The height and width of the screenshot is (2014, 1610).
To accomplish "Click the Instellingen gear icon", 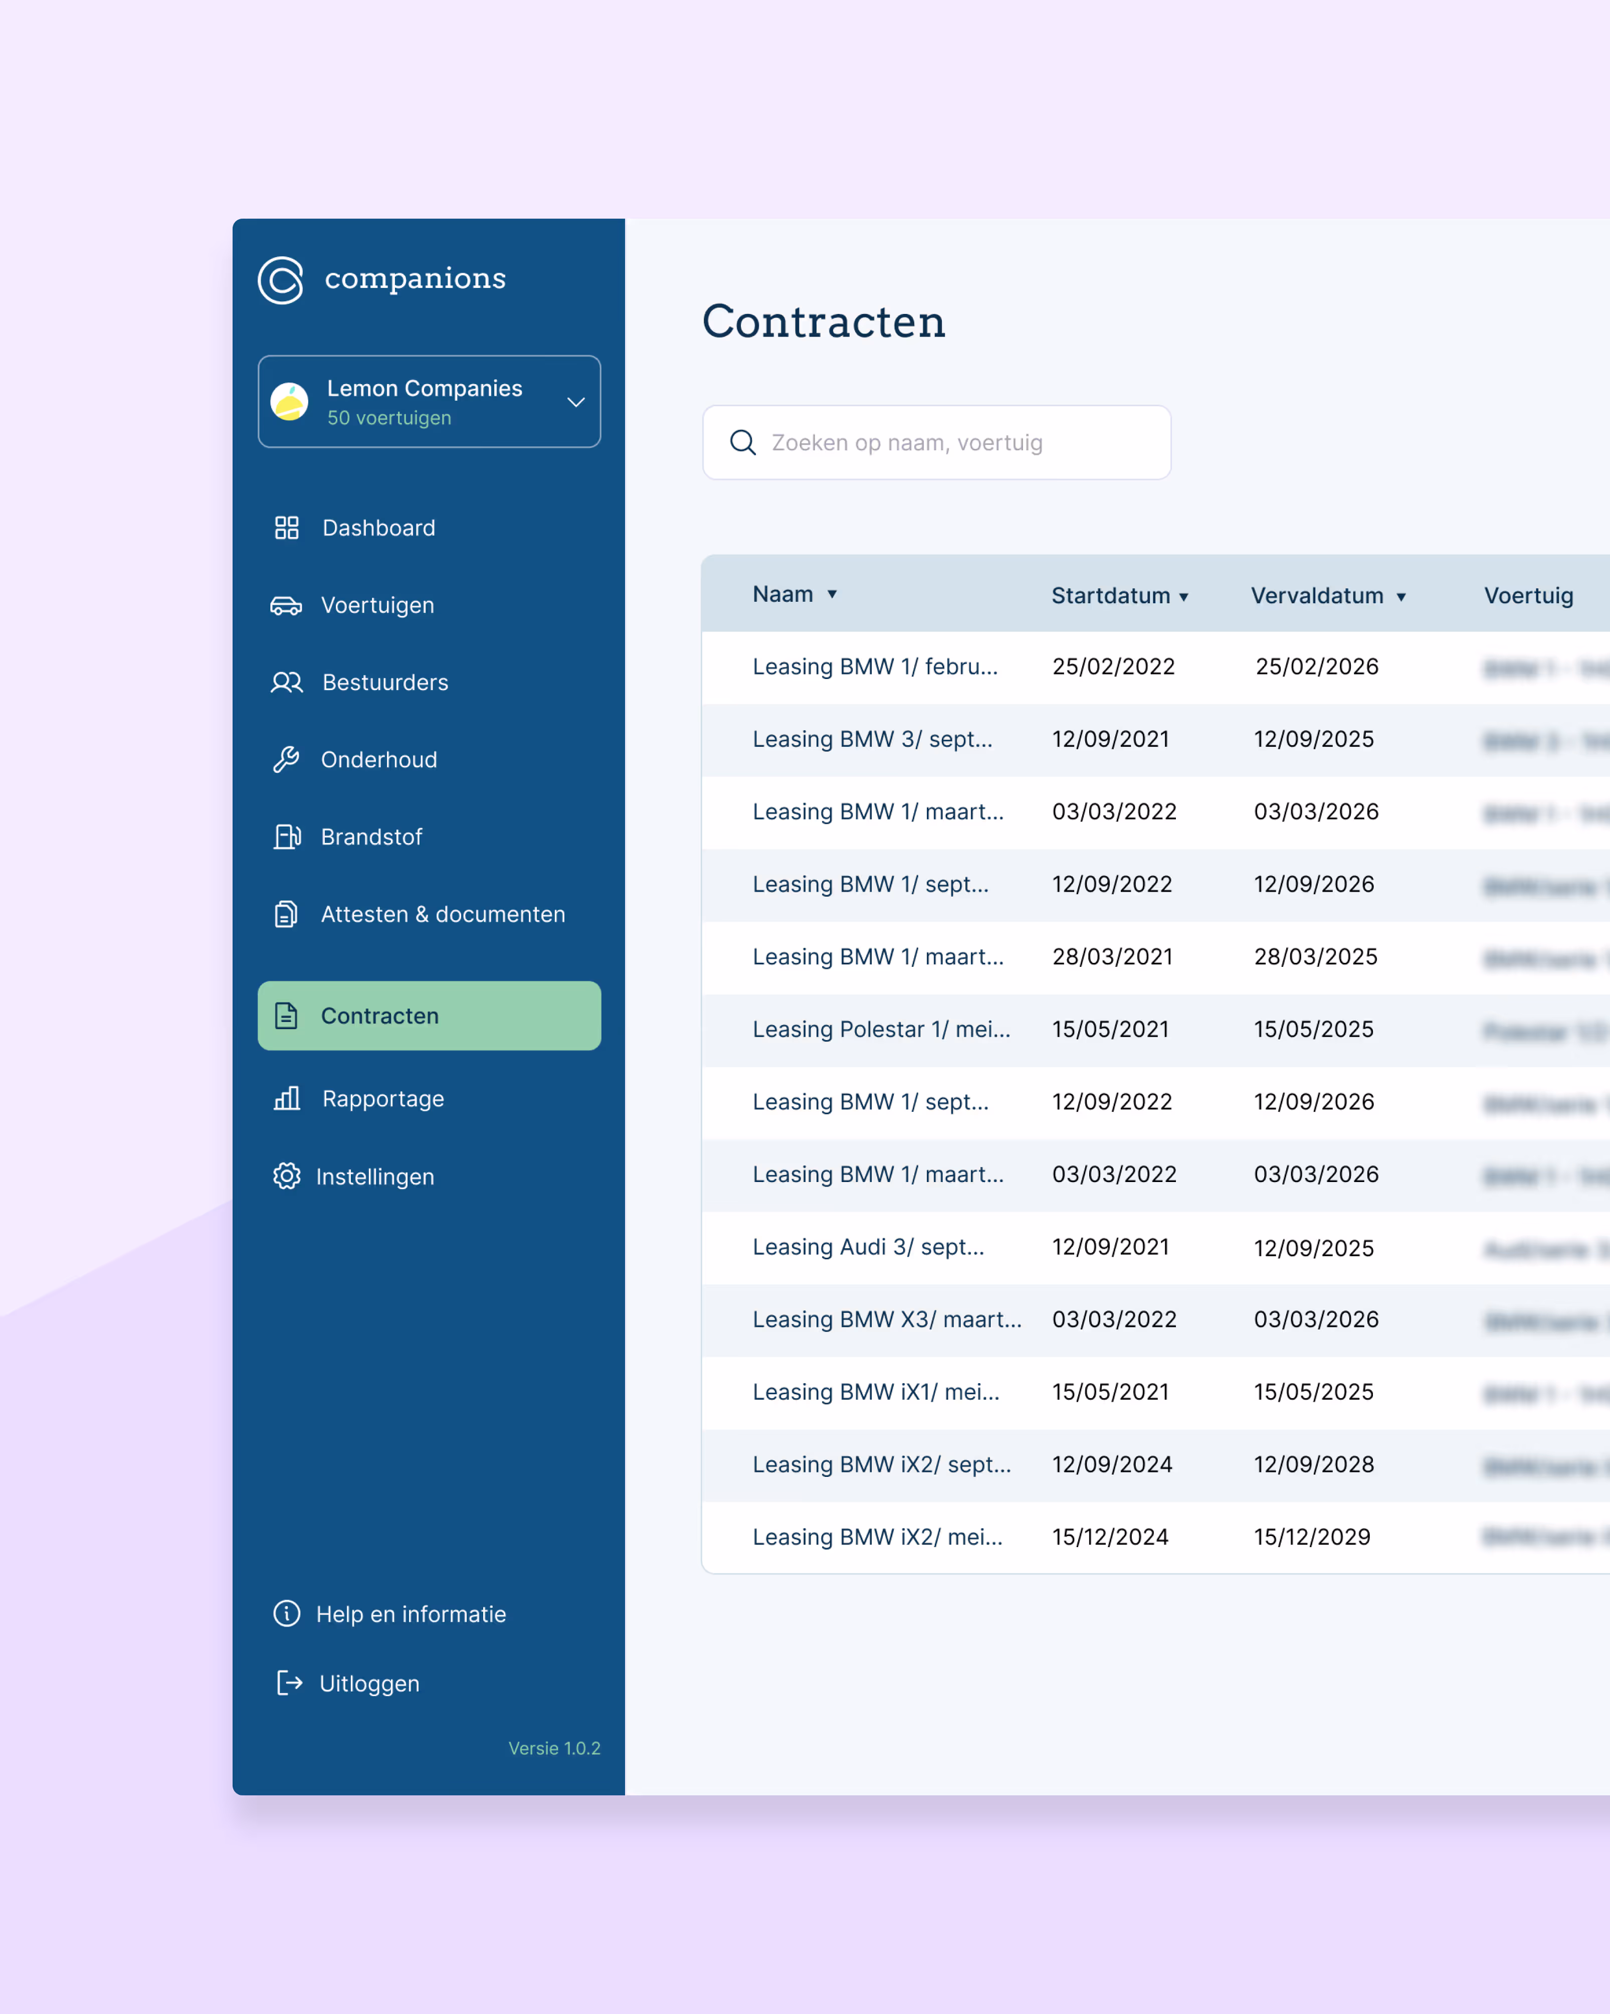I will coord(287,1176).
